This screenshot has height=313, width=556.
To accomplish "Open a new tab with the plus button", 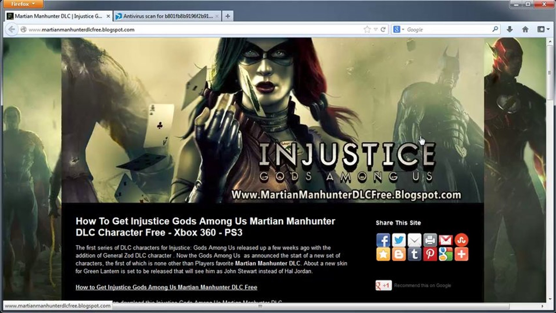I will coord(228,16).
